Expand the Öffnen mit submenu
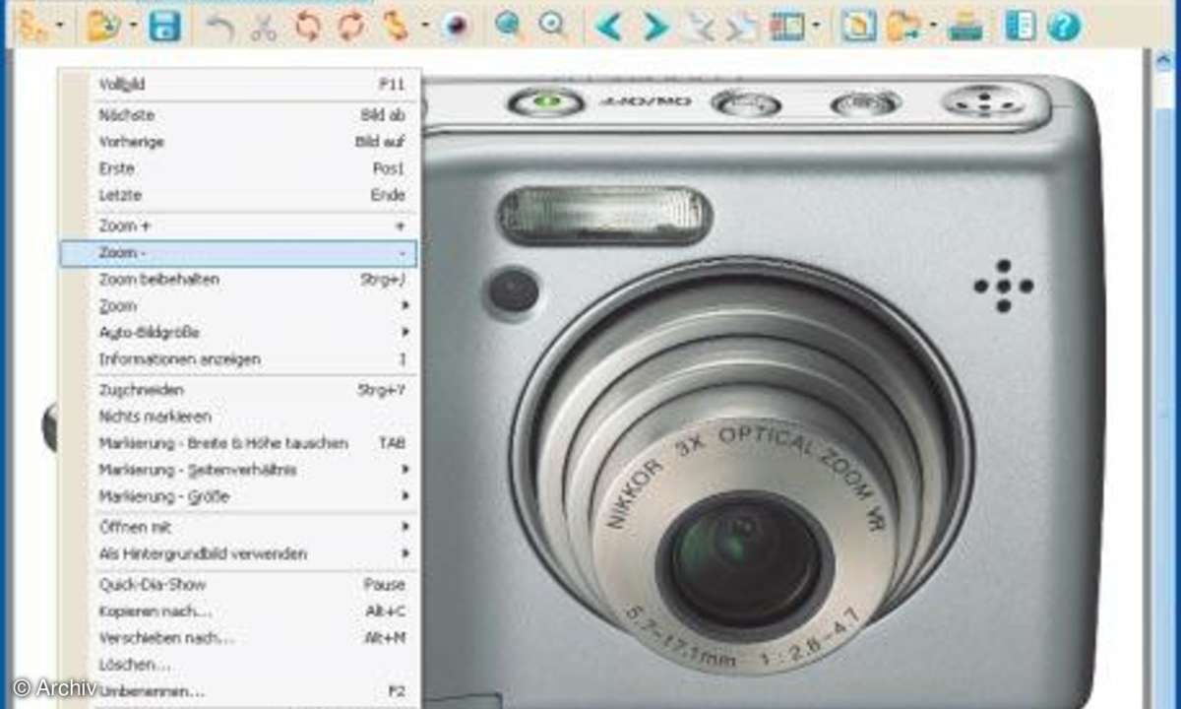Viewport: 1181px width, 709px height. pos(239,527)
